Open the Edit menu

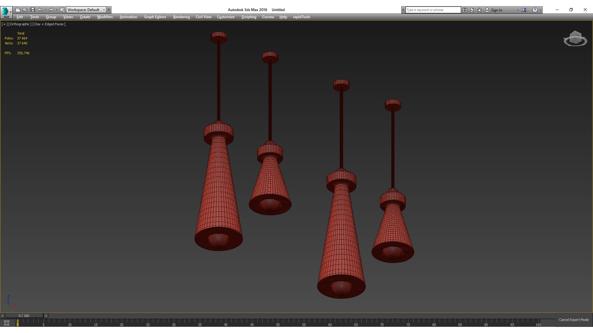pos(20,17)
